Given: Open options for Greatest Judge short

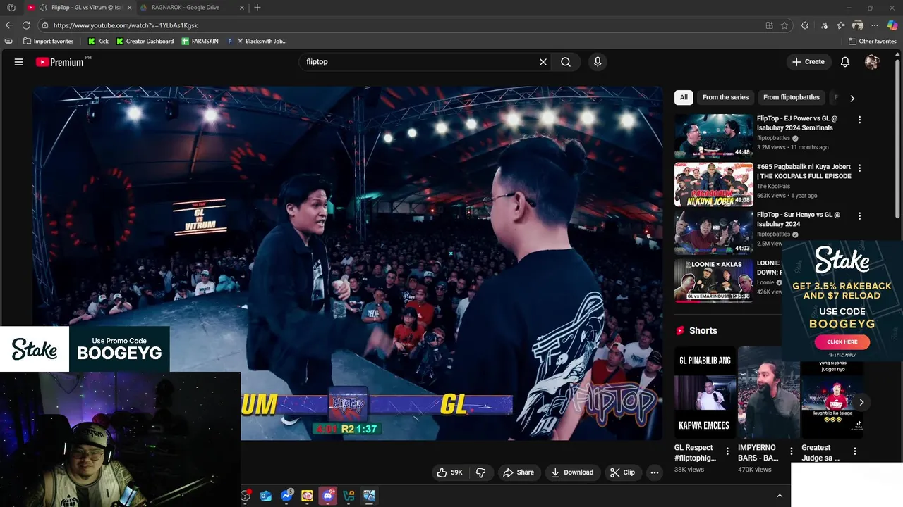Looking at the screenshot, I should click(854, 451).
